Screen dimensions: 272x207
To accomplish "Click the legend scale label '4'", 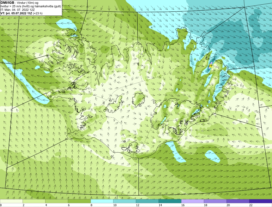I will point(46,205).
